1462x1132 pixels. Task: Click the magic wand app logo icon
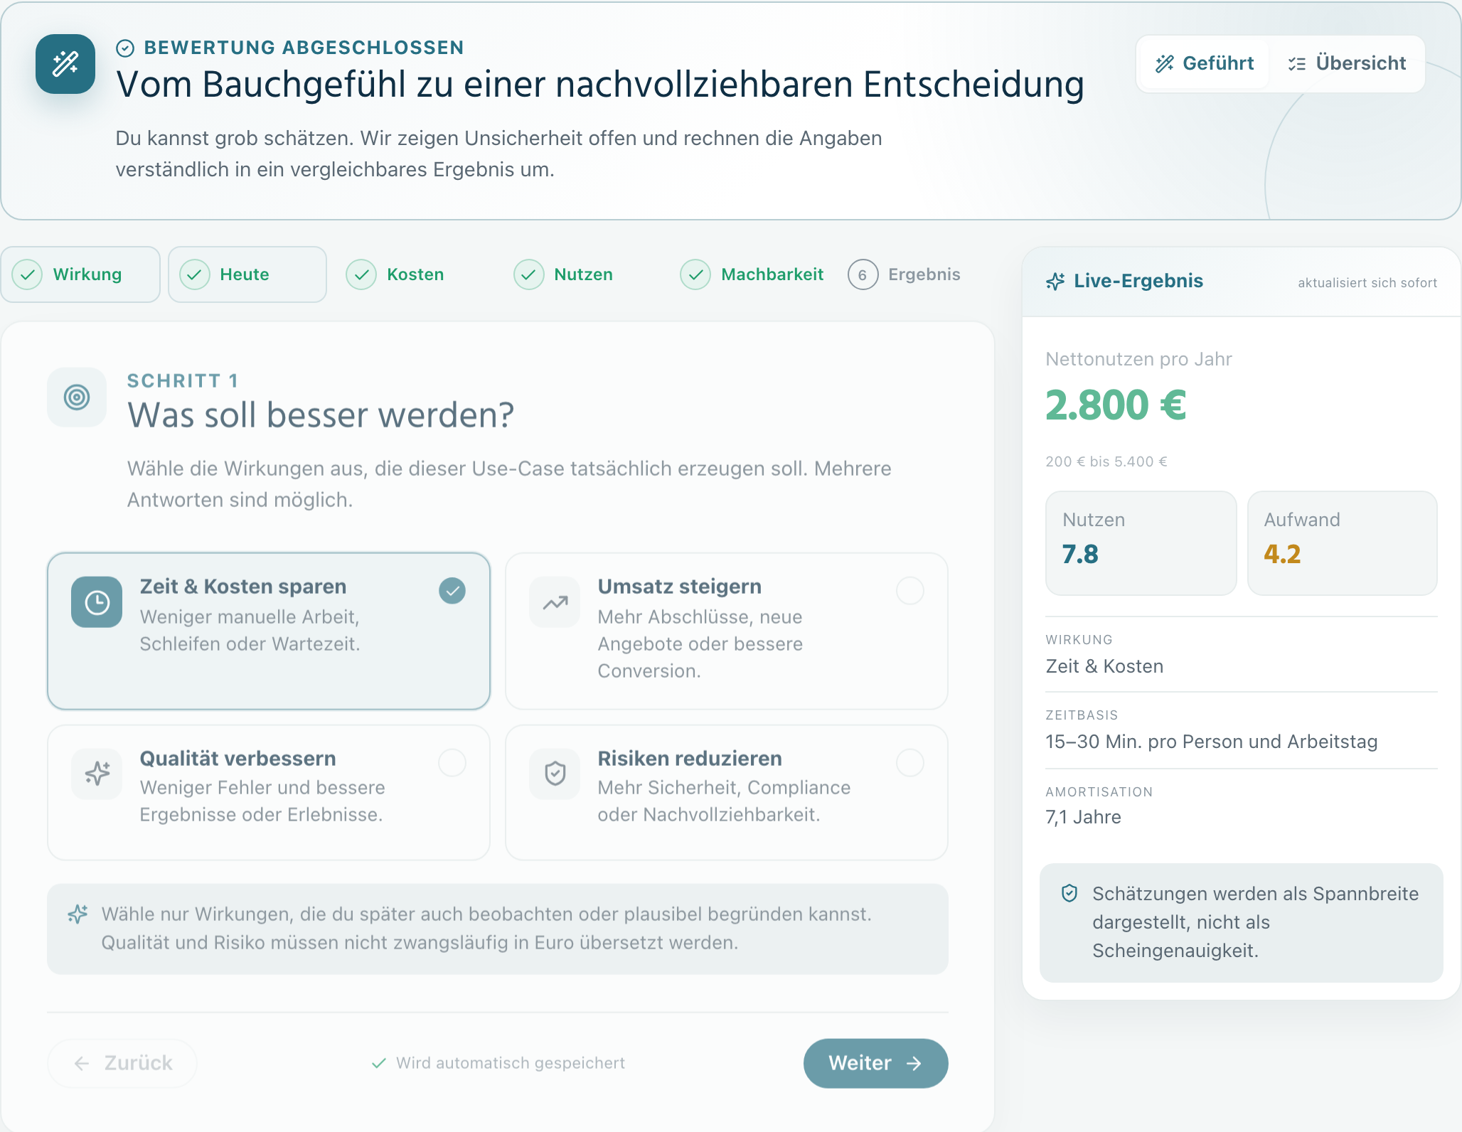pos(65,64)
